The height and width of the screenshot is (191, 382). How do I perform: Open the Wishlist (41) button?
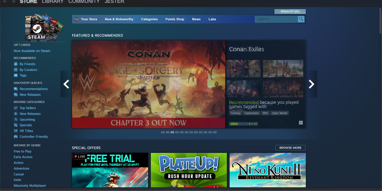[x=290, y=11]
